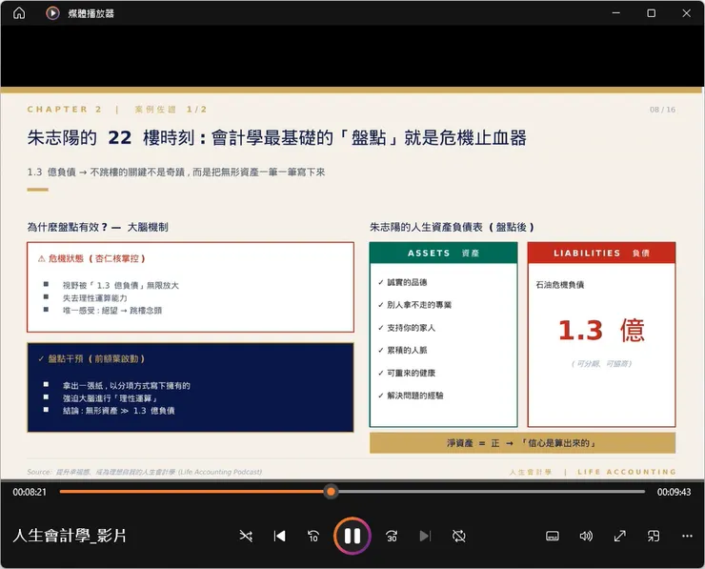This screenshot has height=569, width=705.
Task: Toggle shuffle playback
Action: pos(246,536)
